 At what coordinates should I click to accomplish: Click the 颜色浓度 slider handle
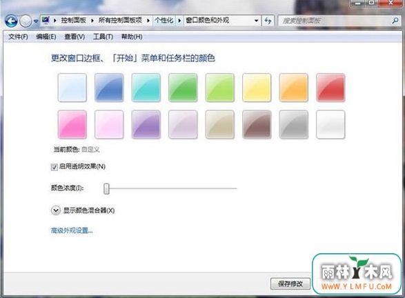(x=106, y=188)
